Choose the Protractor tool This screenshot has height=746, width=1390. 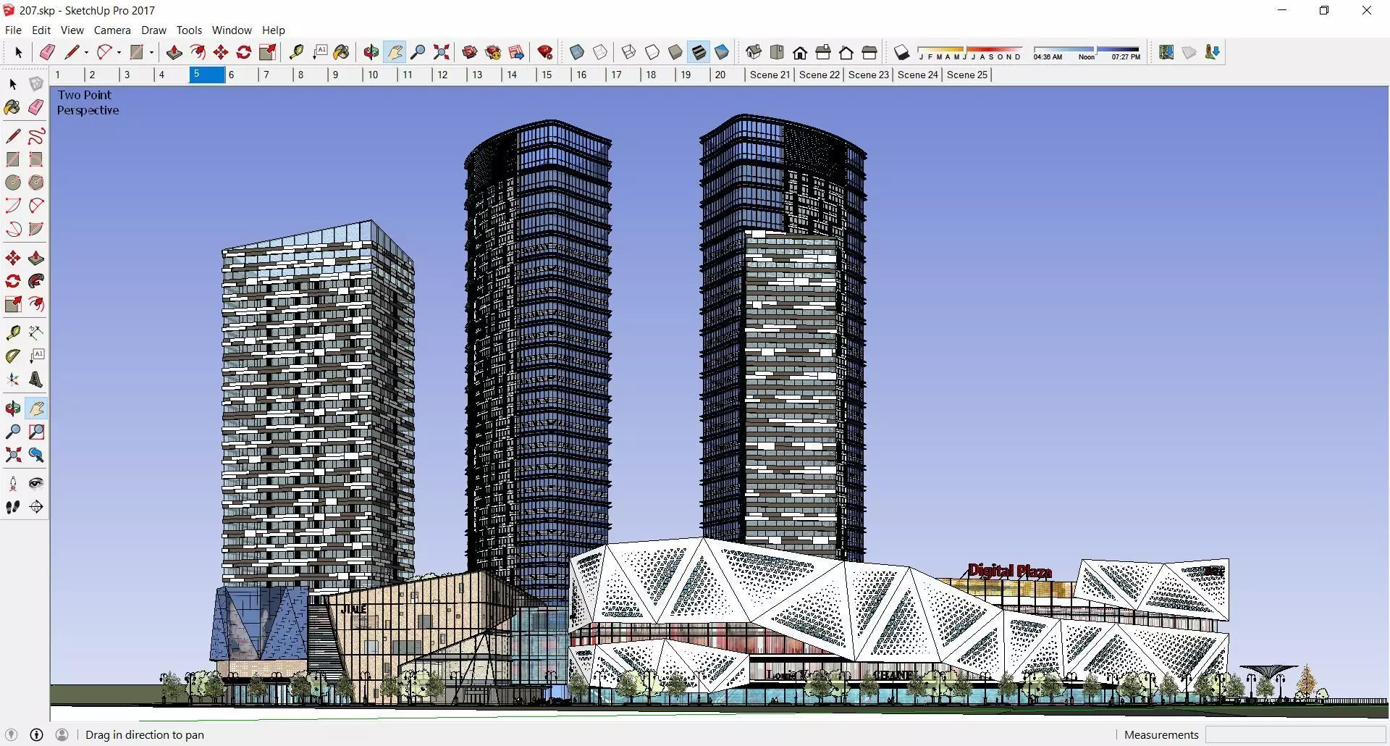coord(13,356)
